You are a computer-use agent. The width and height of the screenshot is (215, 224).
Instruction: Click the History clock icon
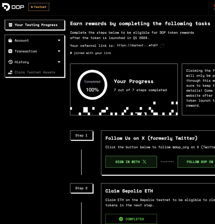click(10, 62)
